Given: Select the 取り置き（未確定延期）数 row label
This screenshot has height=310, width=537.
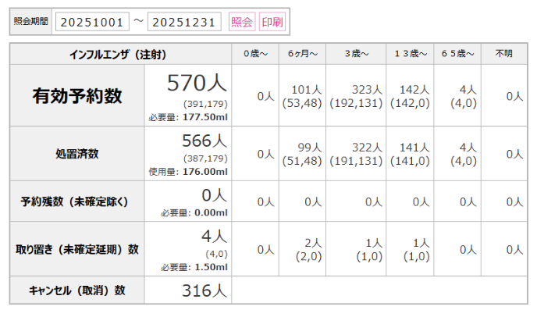Looking at the screenshot, I should (x=77, y=249).
